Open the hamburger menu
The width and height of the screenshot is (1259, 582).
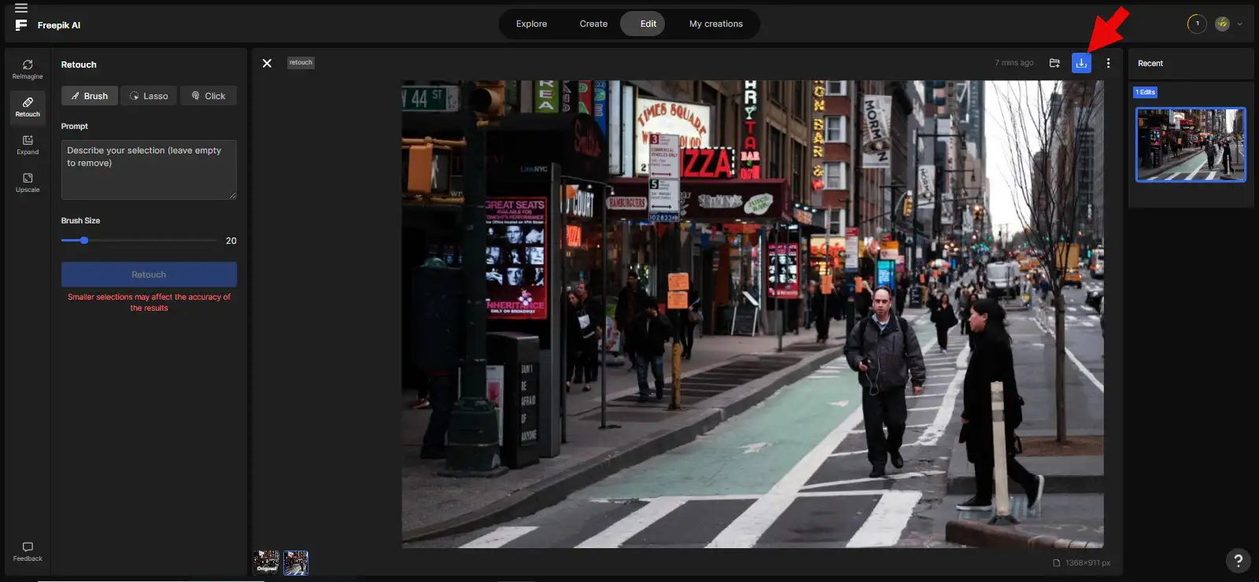21,8
